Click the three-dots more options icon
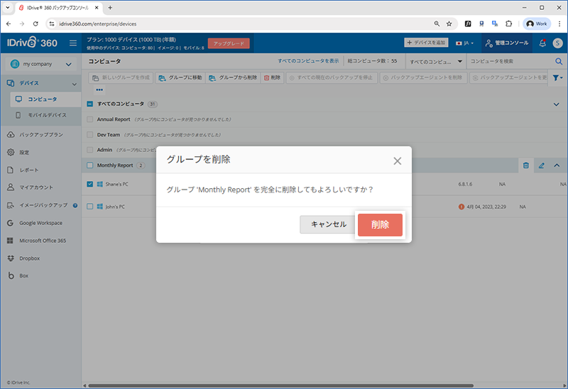The image size is (568, 389). tap(99, 90)
